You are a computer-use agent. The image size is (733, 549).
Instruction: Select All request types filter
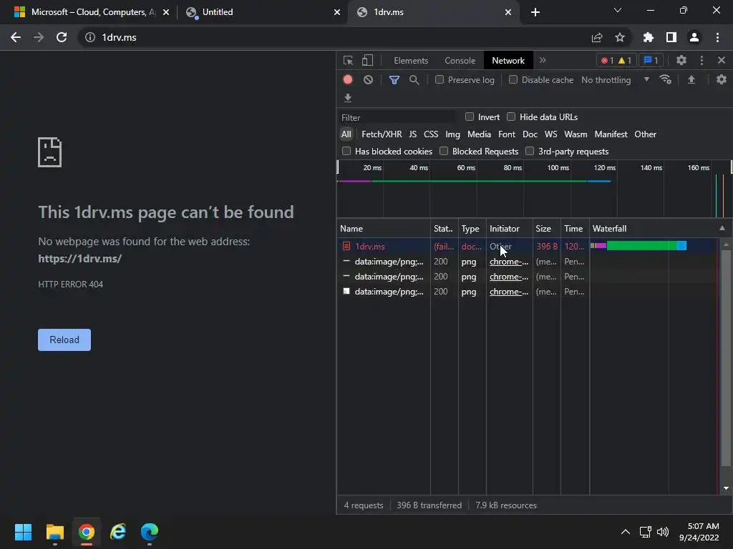point(346,134)
